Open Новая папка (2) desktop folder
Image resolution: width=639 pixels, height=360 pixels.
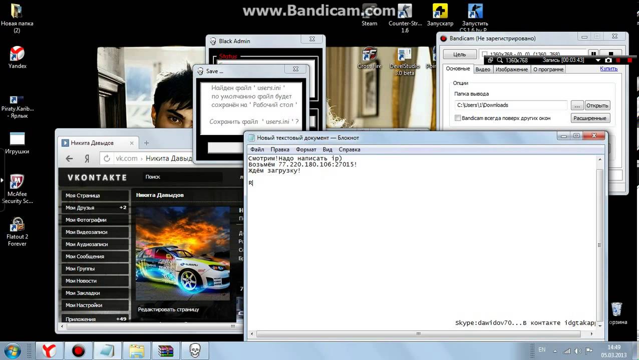[x=17, y=18]
